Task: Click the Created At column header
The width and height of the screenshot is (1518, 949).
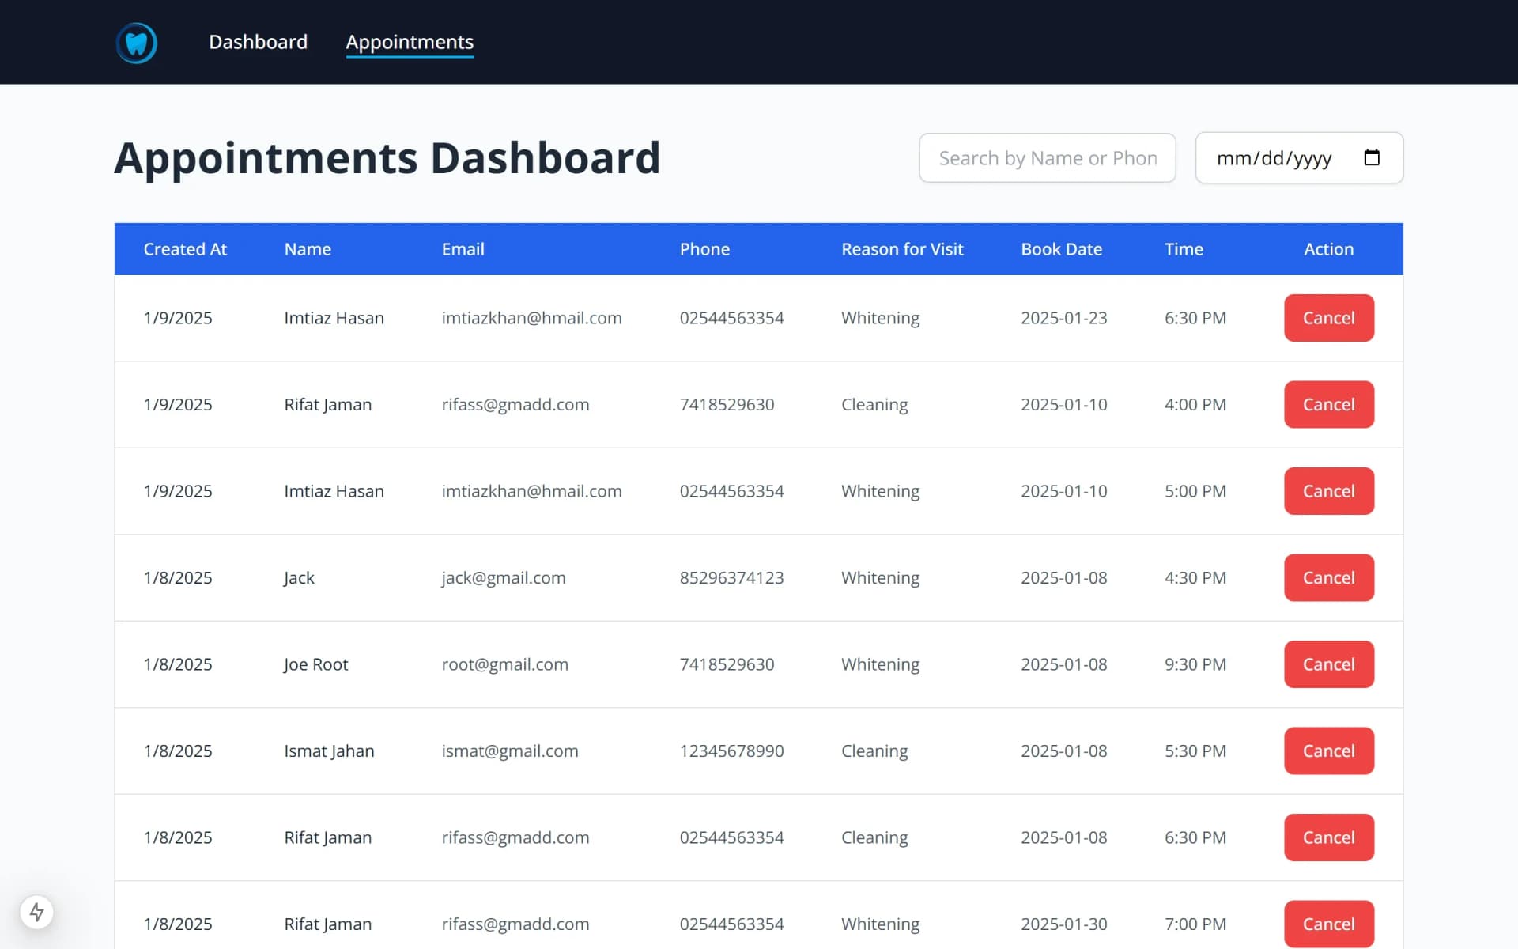Action: click(185, 249)
